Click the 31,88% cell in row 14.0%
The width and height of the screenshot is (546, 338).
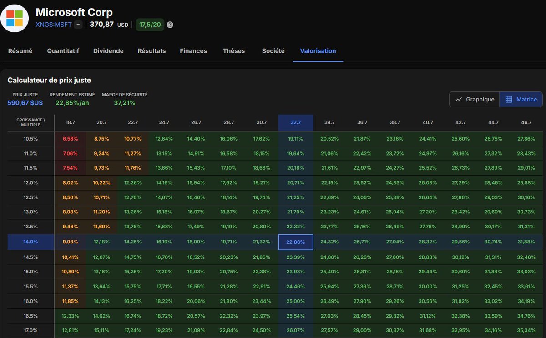526,242
